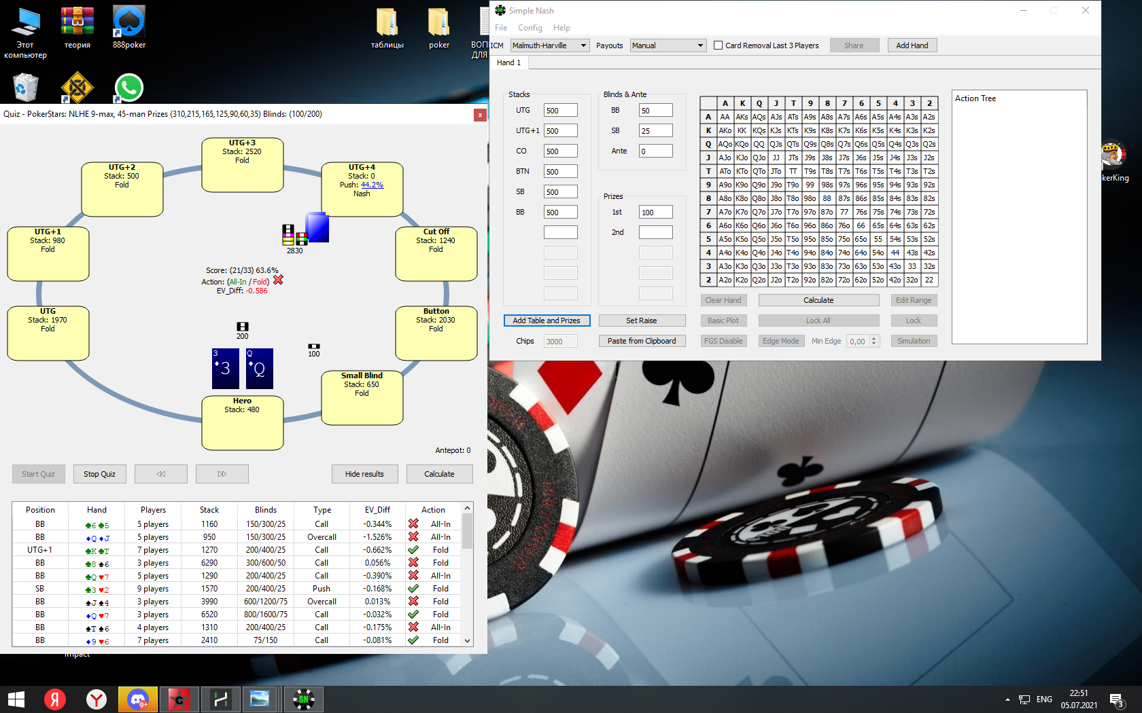The width and height of the screenshot is (1142, 713).
Task: Click the UTG stack input field
Action: coord(561,111)
